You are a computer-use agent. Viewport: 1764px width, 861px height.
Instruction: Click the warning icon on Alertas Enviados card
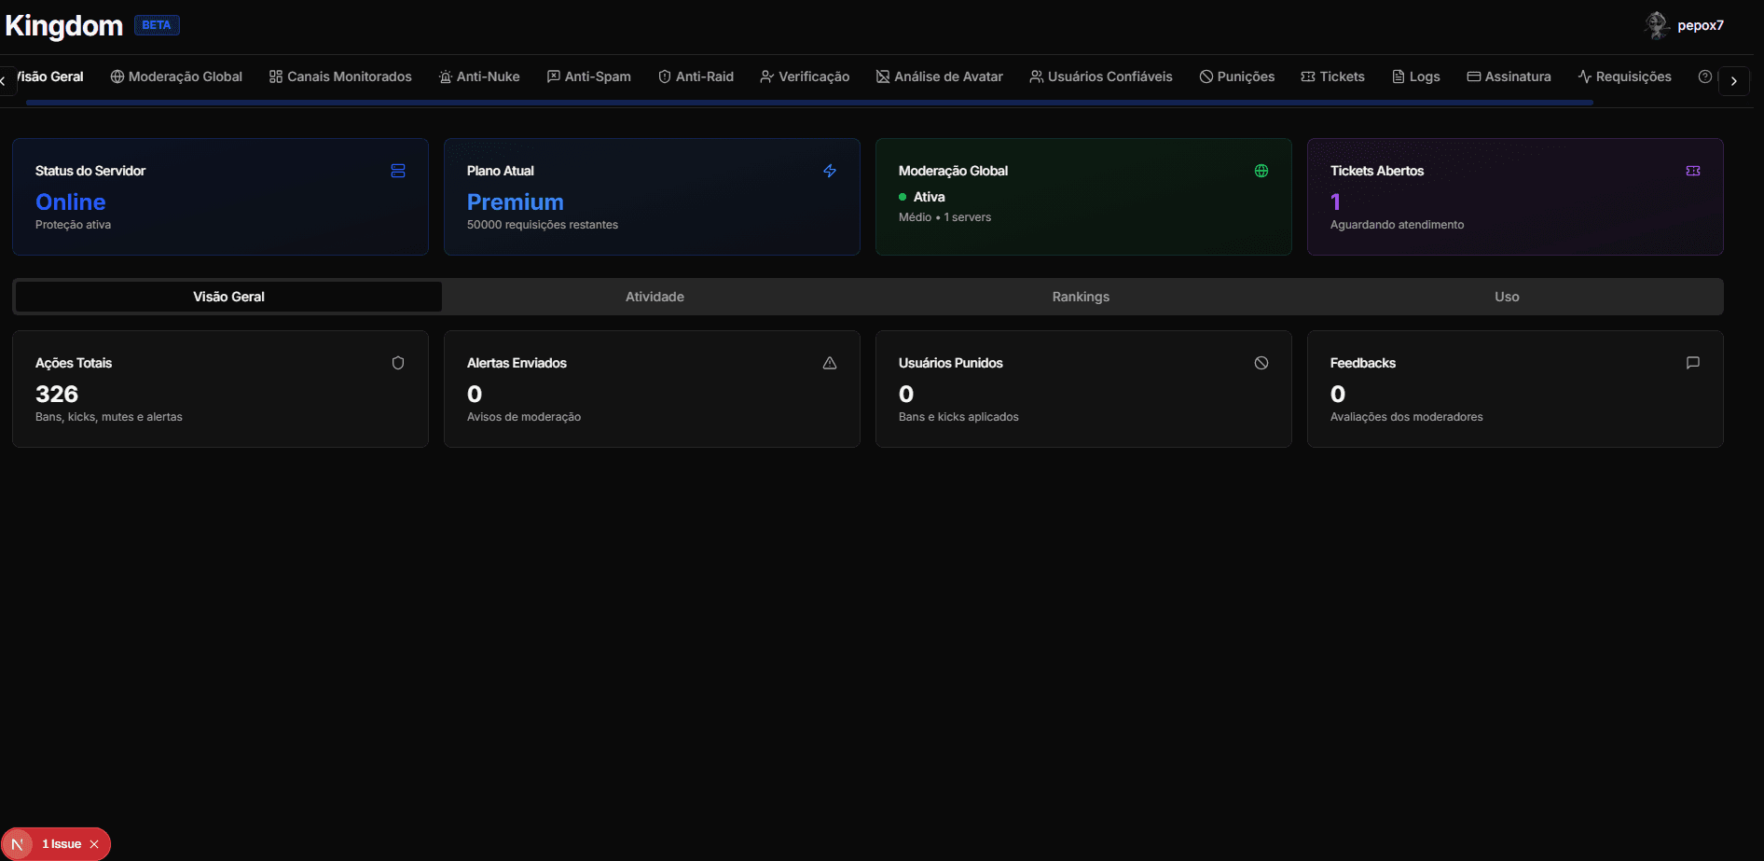[x=829, y=363]
